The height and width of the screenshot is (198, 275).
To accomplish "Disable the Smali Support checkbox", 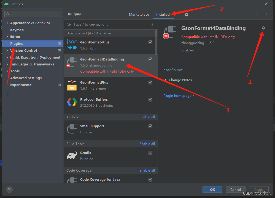I will (x=150, y=126).
